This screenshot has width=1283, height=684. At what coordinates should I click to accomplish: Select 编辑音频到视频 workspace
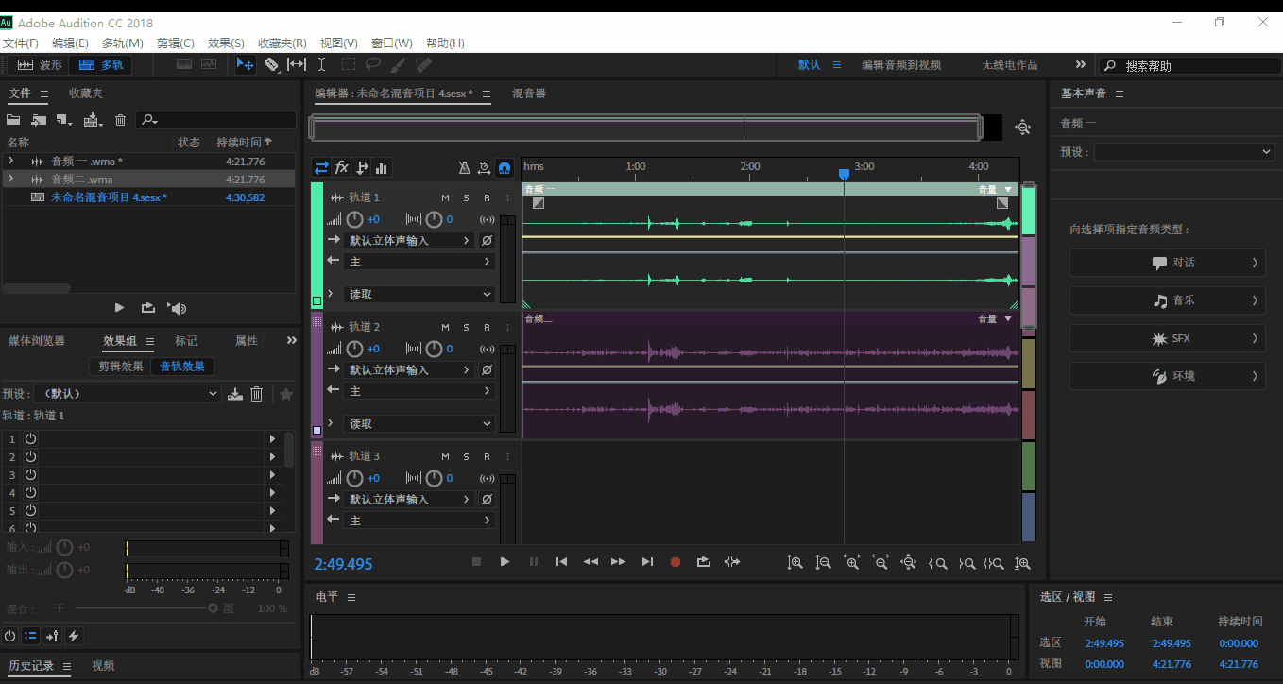pyautogui.click(x=901, y=65)
